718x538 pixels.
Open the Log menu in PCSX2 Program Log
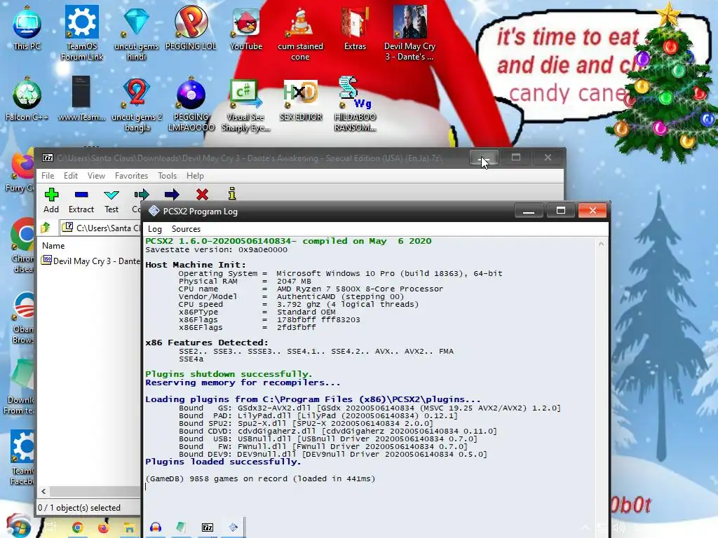[x=155, y=229]
